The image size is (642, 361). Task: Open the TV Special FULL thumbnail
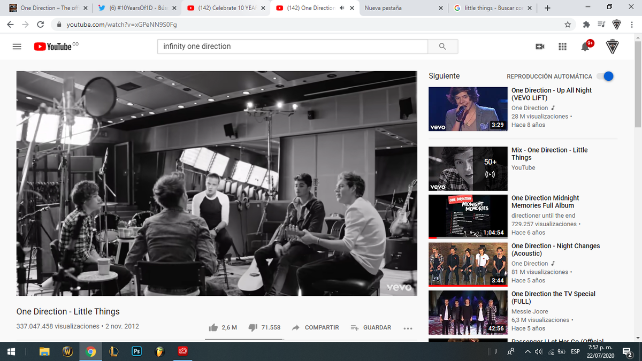click(x=468, y=312)
